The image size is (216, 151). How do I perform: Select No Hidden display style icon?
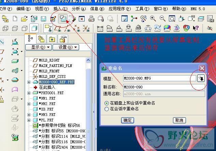coord(25,29)
